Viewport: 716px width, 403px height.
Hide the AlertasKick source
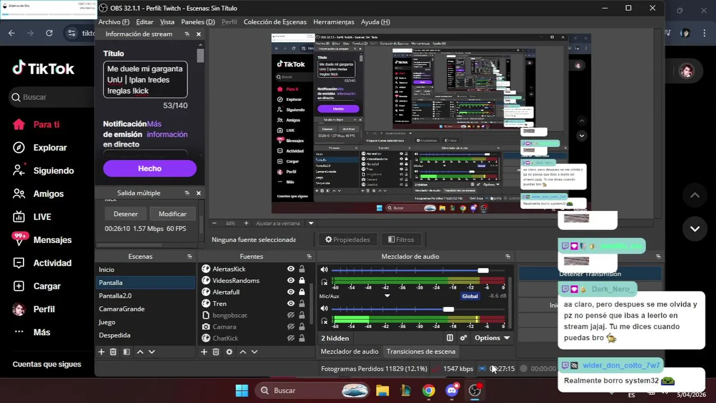coord(291,269)
